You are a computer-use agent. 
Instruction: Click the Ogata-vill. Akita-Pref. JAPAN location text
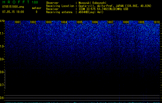[115, 6]
